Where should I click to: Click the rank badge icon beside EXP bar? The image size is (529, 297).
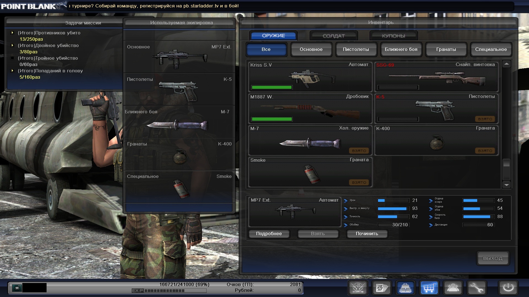pos(17,288)
